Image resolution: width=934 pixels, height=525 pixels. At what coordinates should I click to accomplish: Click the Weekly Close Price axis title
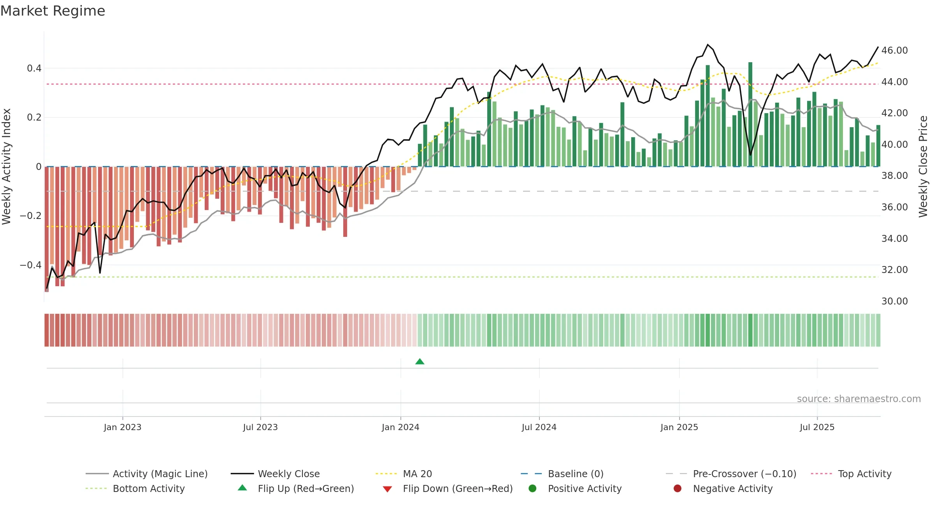[x=923, y=166]
